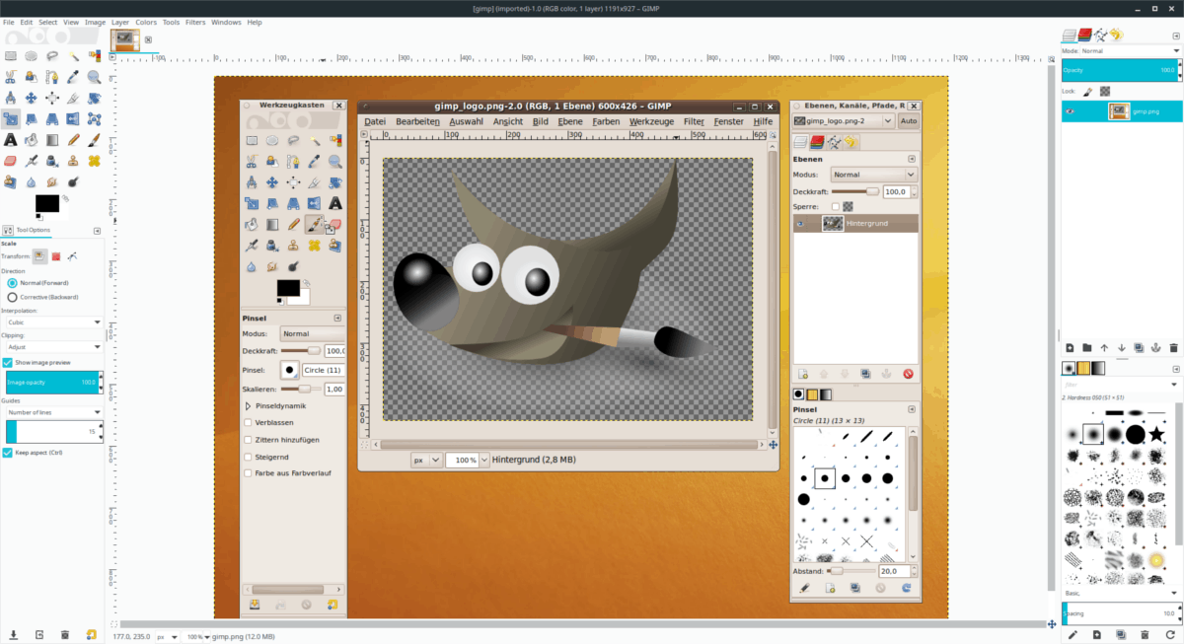Uncheck Show image preview

(x=8, y=362)
